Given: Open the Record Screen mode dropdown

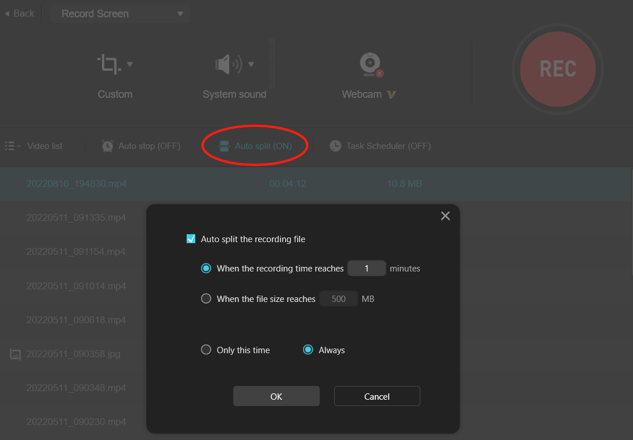Looking at the screenshot, I should tap(120, 13).
